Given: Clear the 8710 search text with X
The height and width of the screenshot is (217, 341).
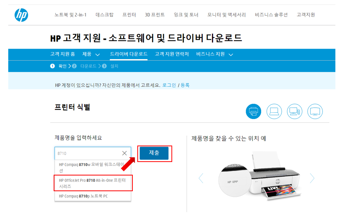Looking at the screenshot, I should tap(125, 153).
